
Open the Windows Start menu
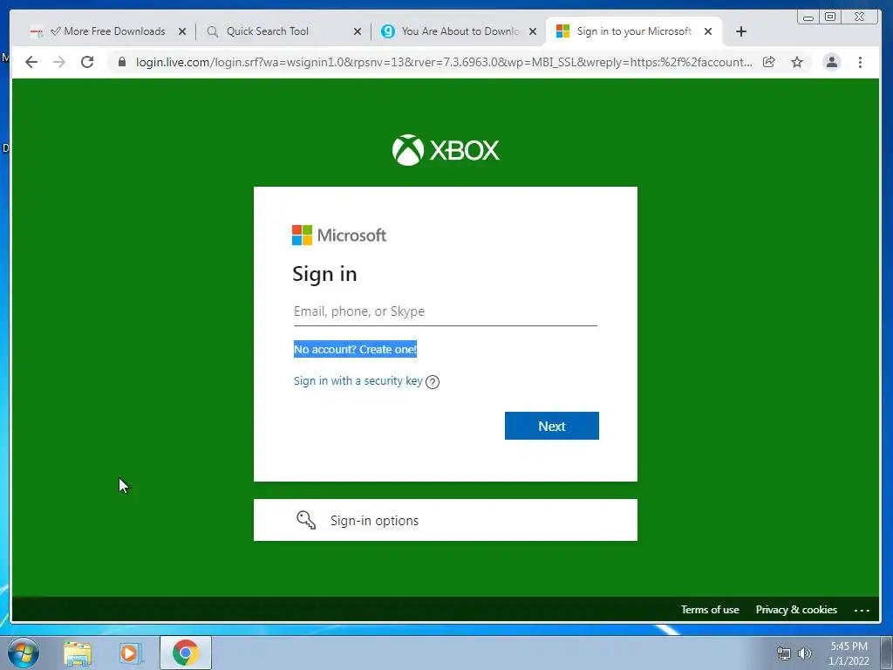24,653
